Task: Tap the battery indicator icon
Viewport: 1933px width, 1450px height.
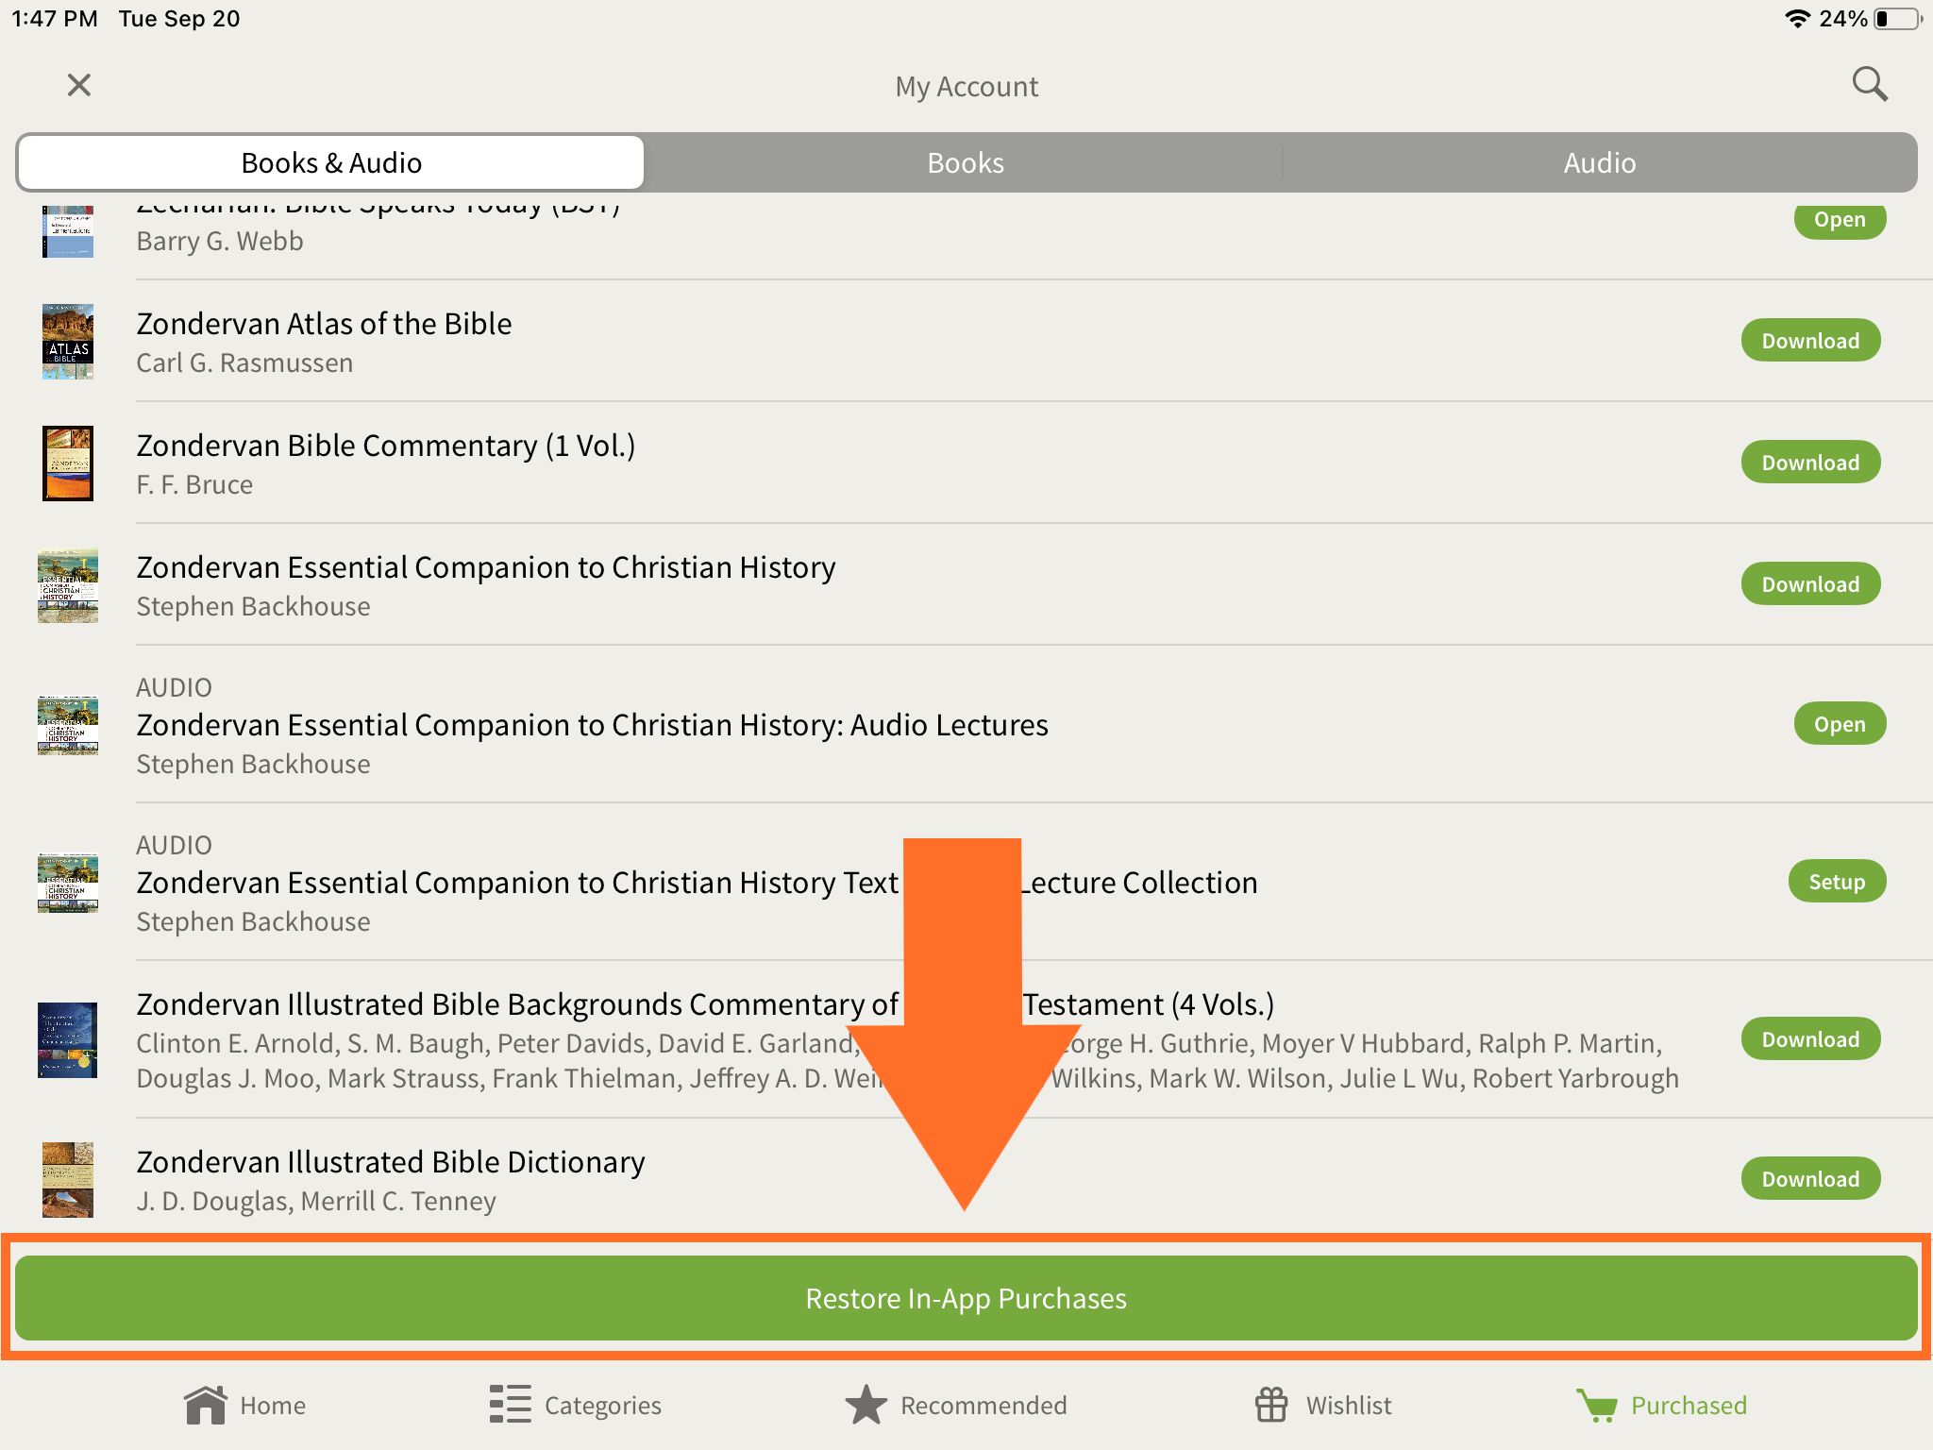Action: [x=1897, y=19]
